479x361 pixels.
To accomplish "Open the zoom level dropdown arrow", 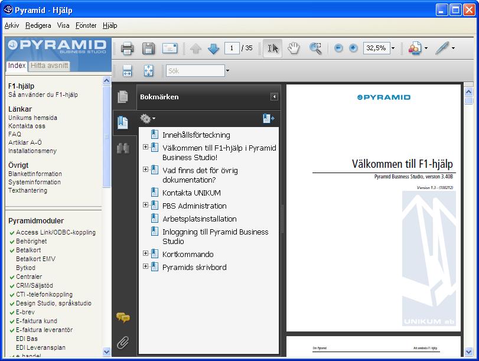I will click(393, 48).
